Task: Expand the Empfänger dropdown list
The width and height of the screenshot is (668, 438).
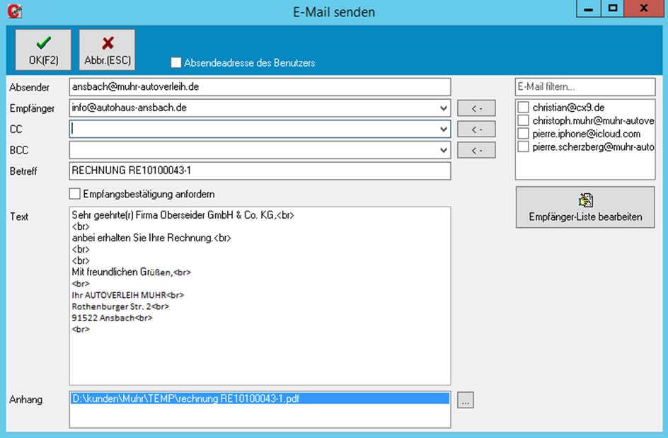Action: (444, 108)
